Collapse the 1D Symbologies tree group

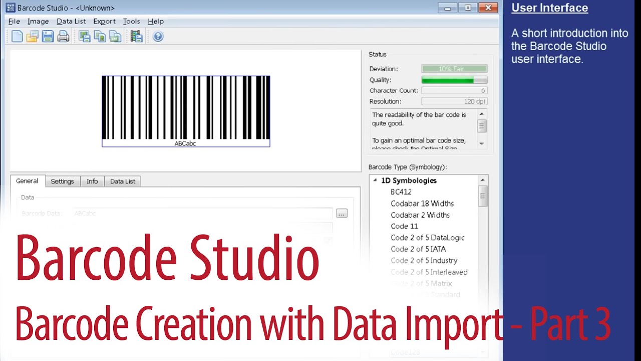pos(375,180)
